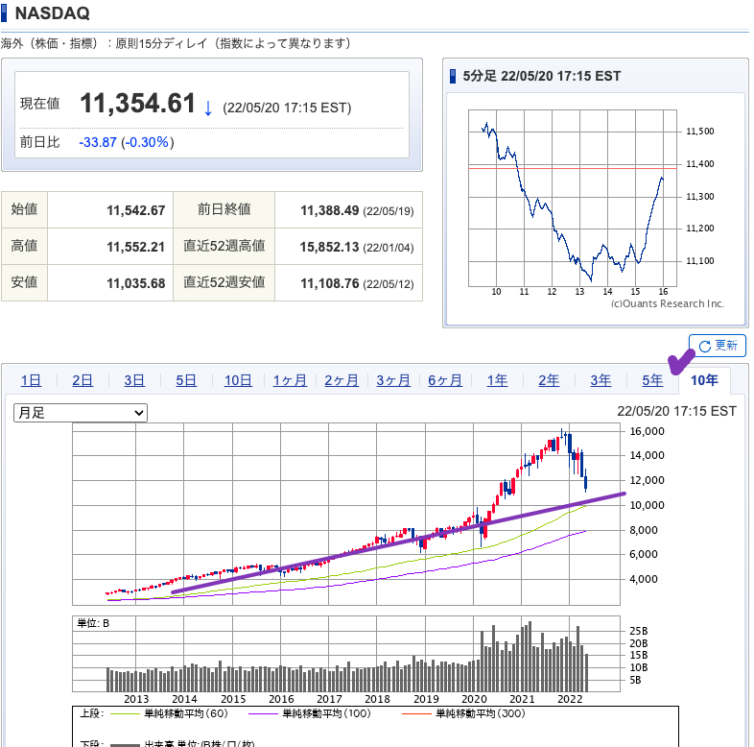Click the 5分足 22/05/20 17:15 EST header

tap(541, 76)
